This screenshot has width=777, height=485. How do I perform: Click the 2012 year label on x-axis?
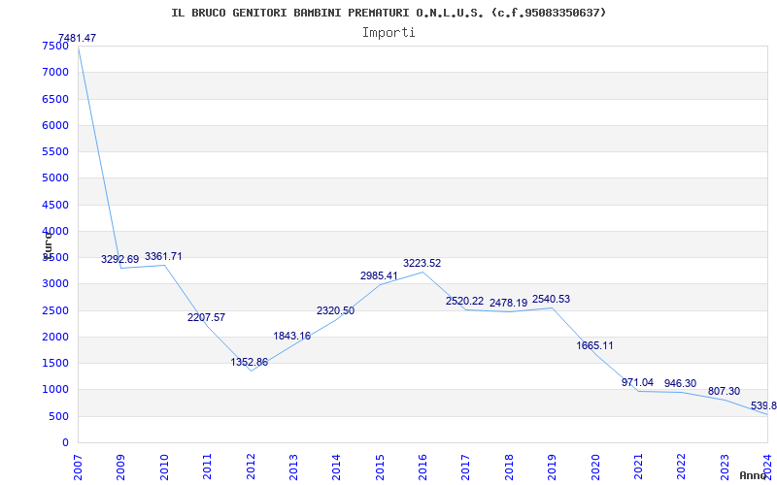click(250, 467)
